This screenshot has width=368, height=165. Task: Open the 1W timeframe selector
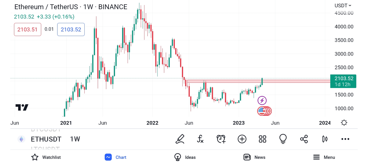pyautogui.click(x=75, y=139)
